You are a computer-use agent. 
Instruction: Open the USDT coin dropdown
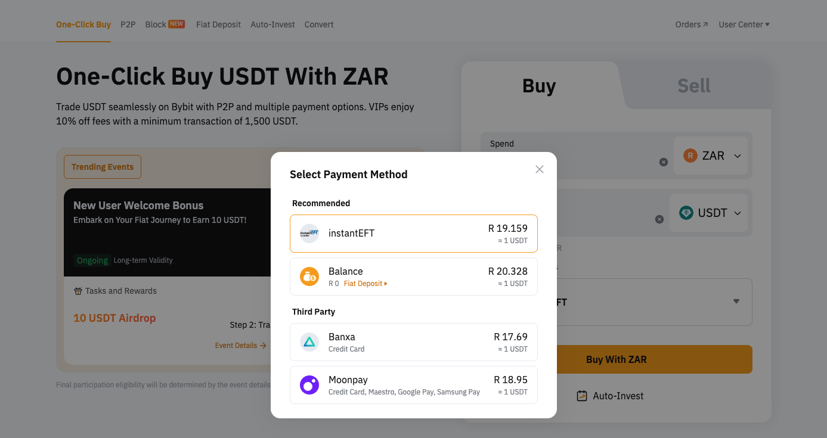click(x=710, y=213)
